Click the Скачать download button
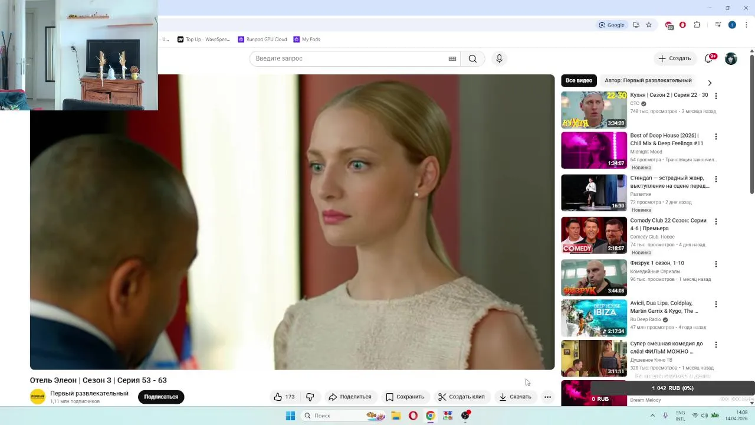Screen dimensions: 755x425 [515, 397]
